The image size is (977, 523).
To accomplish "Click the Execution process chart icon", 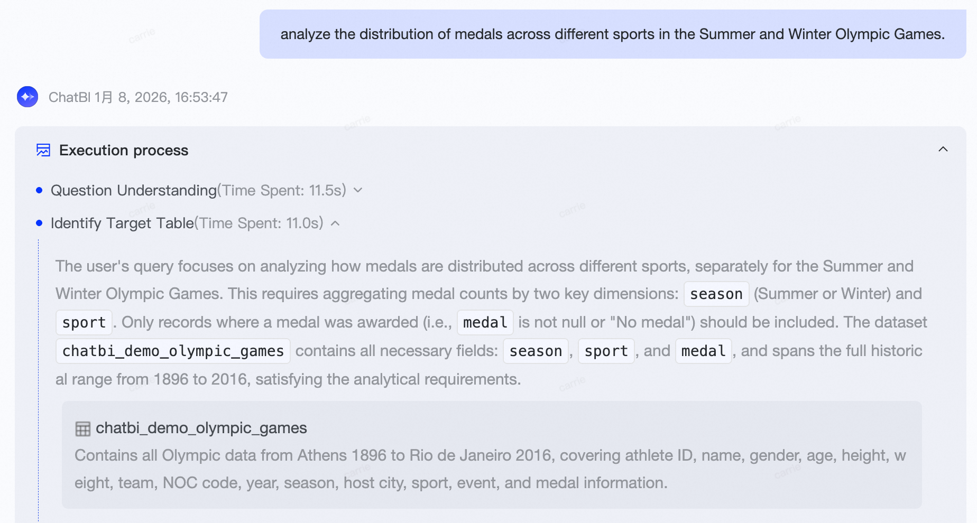I will click(43, 151).
